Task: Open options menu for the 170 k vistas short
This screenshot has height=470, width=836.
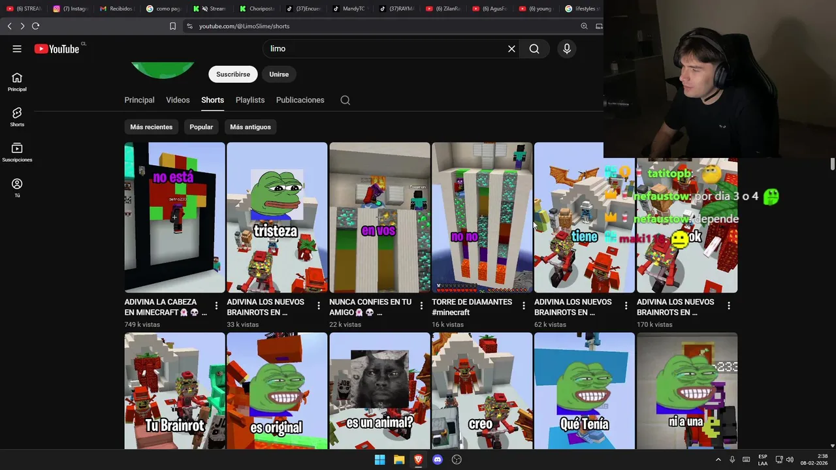Action: [x=728, y=305]
